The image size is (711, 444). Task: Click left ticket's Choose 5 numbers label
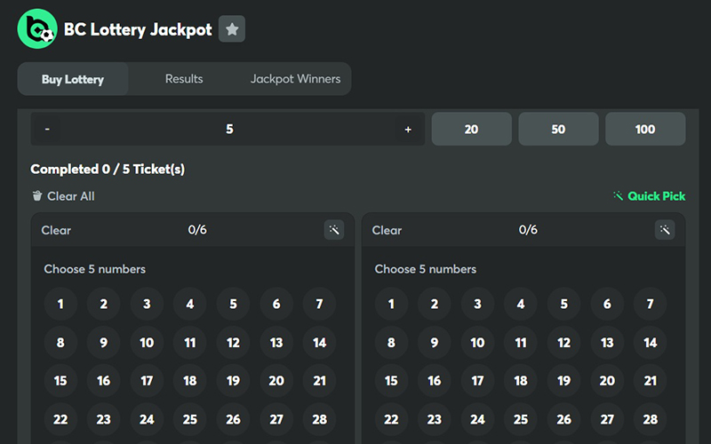[x=95, y=269]
